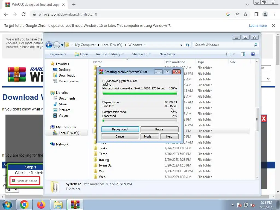Open Chrome's side panel
This screenshot has height=210, width=280.
click(x=256, y=14)
